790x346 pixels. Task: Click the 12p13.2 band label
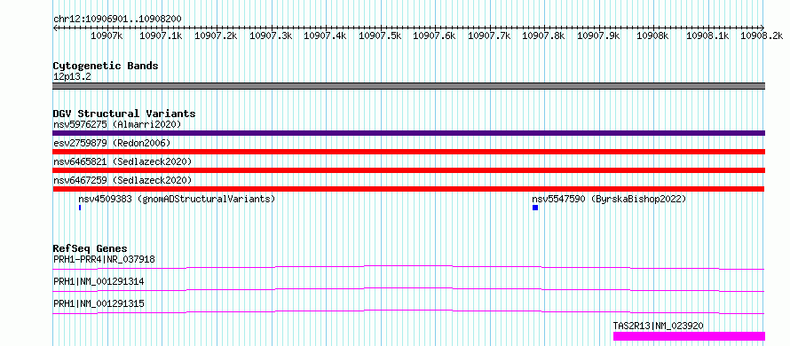[72, 77]
